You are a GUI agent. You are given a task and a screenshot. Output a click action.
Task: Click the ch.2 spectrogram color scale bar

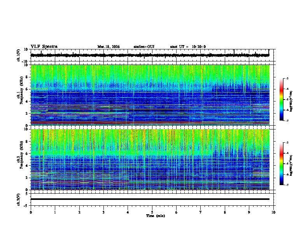(x=281, y=164)
